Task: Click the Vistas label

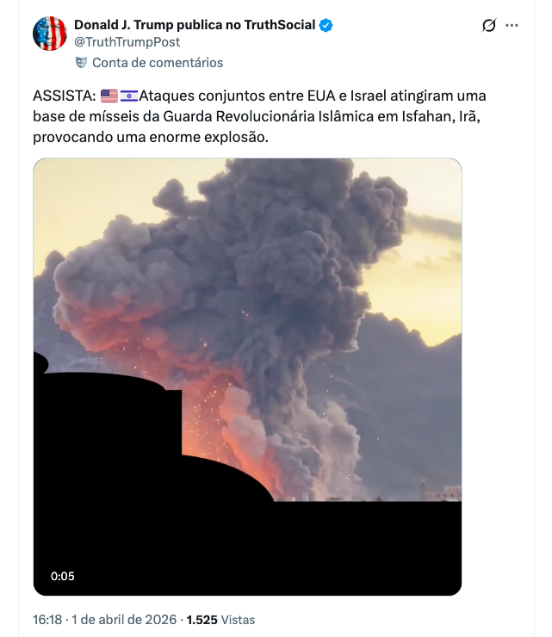Action: 238,620
